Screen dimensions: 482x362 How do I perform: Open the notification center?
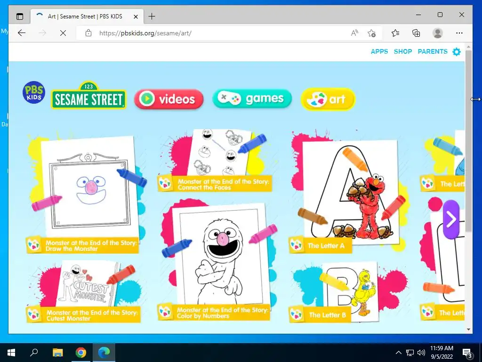point(467,353)
